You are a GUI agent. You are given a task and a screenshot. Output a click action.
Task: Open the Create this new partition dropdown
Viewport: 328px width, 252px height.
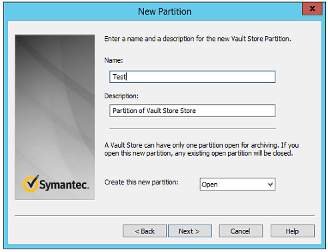(x=237, y=184)
